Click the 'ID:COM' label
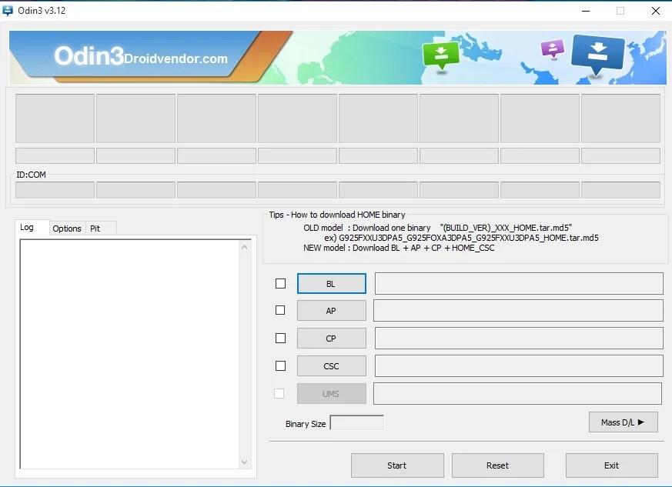The image size is (672, 487). pos(32,175)
